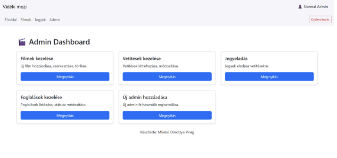Open the Jegyek navigation item
The image size is (337, 158).
(40, 20)
